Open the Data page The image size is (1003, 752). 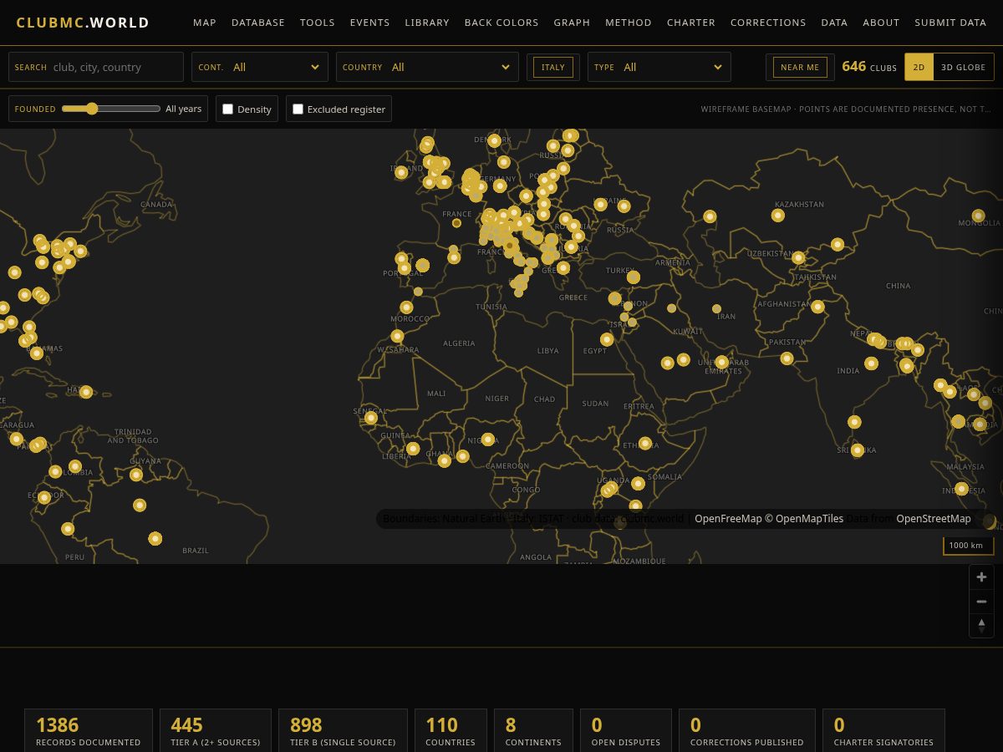[x=834, y=23]
